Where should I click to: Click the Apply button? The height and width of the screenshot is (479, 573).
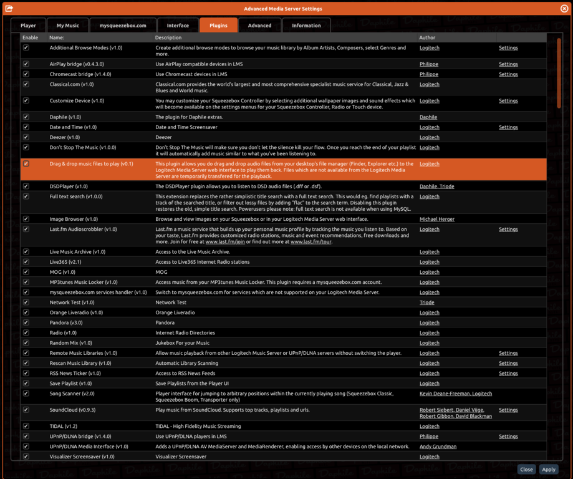pyautogui.click(x=549, y=470)
